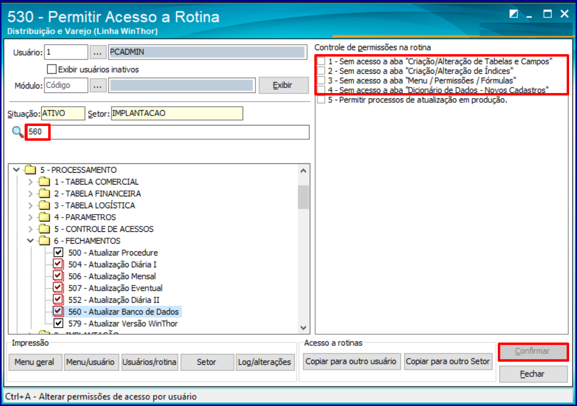Click the Situação field showing ATIVO
577x406 pixels.
(x=63, y=113)
